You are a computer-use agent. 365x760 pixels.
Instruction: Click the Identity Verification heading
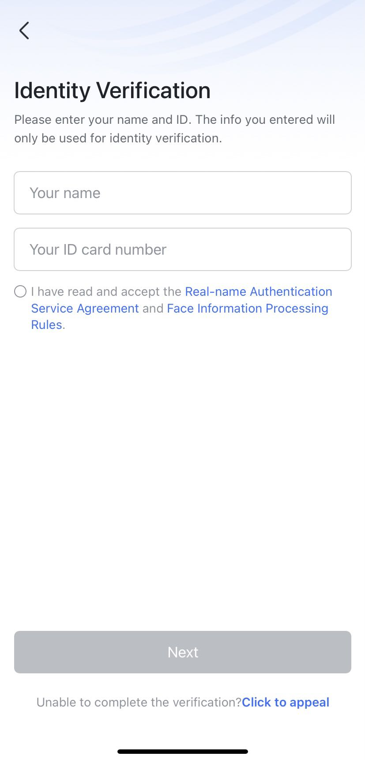point(112,91)
